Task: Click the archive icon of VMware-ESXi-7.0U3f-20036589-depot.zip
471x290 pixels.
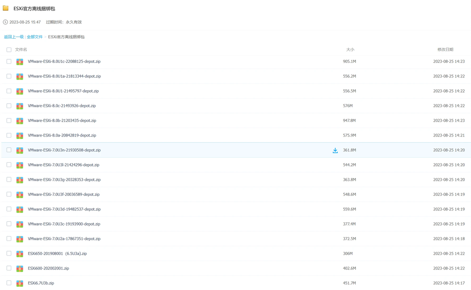Action: (x=20, y=195)
